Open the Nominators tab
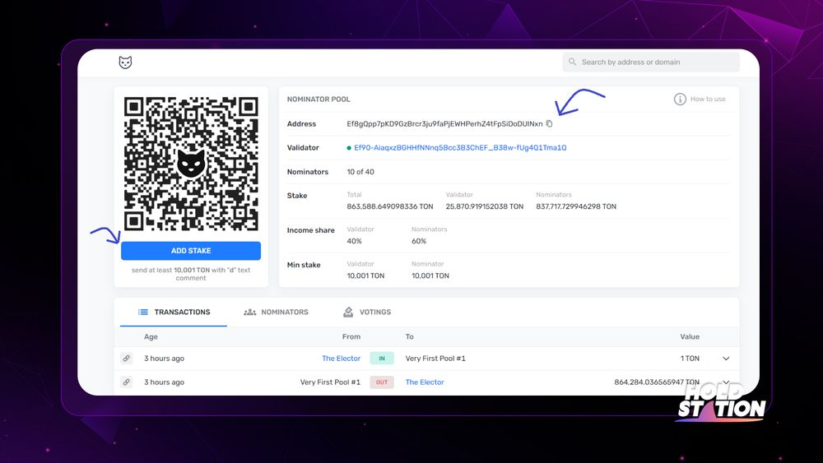Screen dimensions: 823x463 pos(276,312)
